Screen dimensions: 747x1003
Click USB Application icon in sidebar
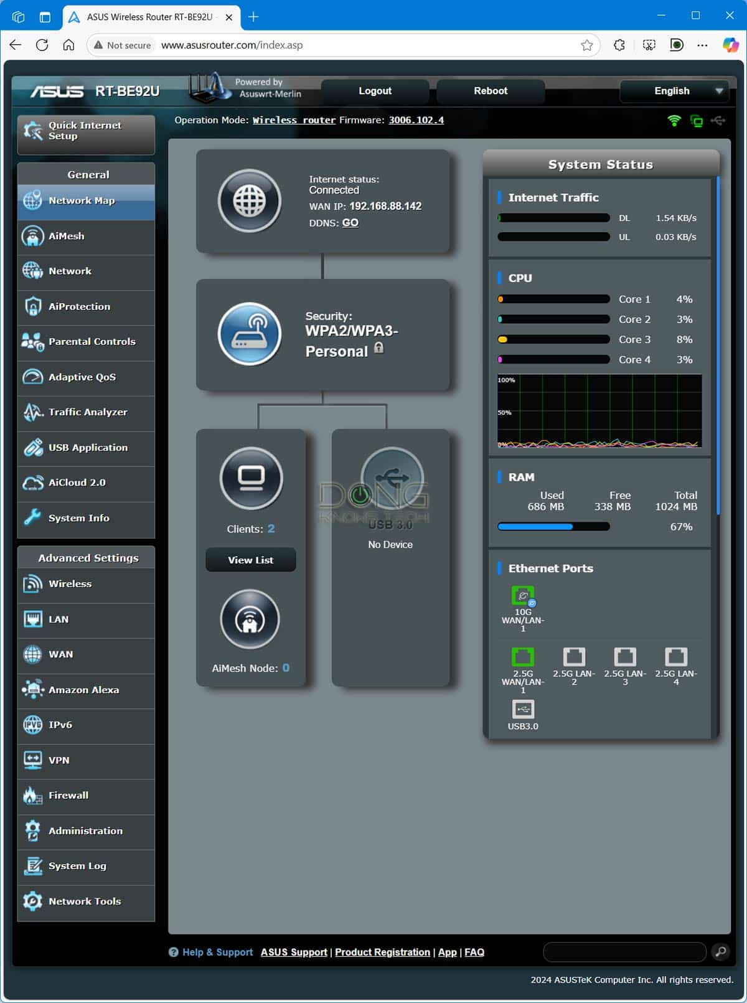pyautogui.click(x=32, y=448)
